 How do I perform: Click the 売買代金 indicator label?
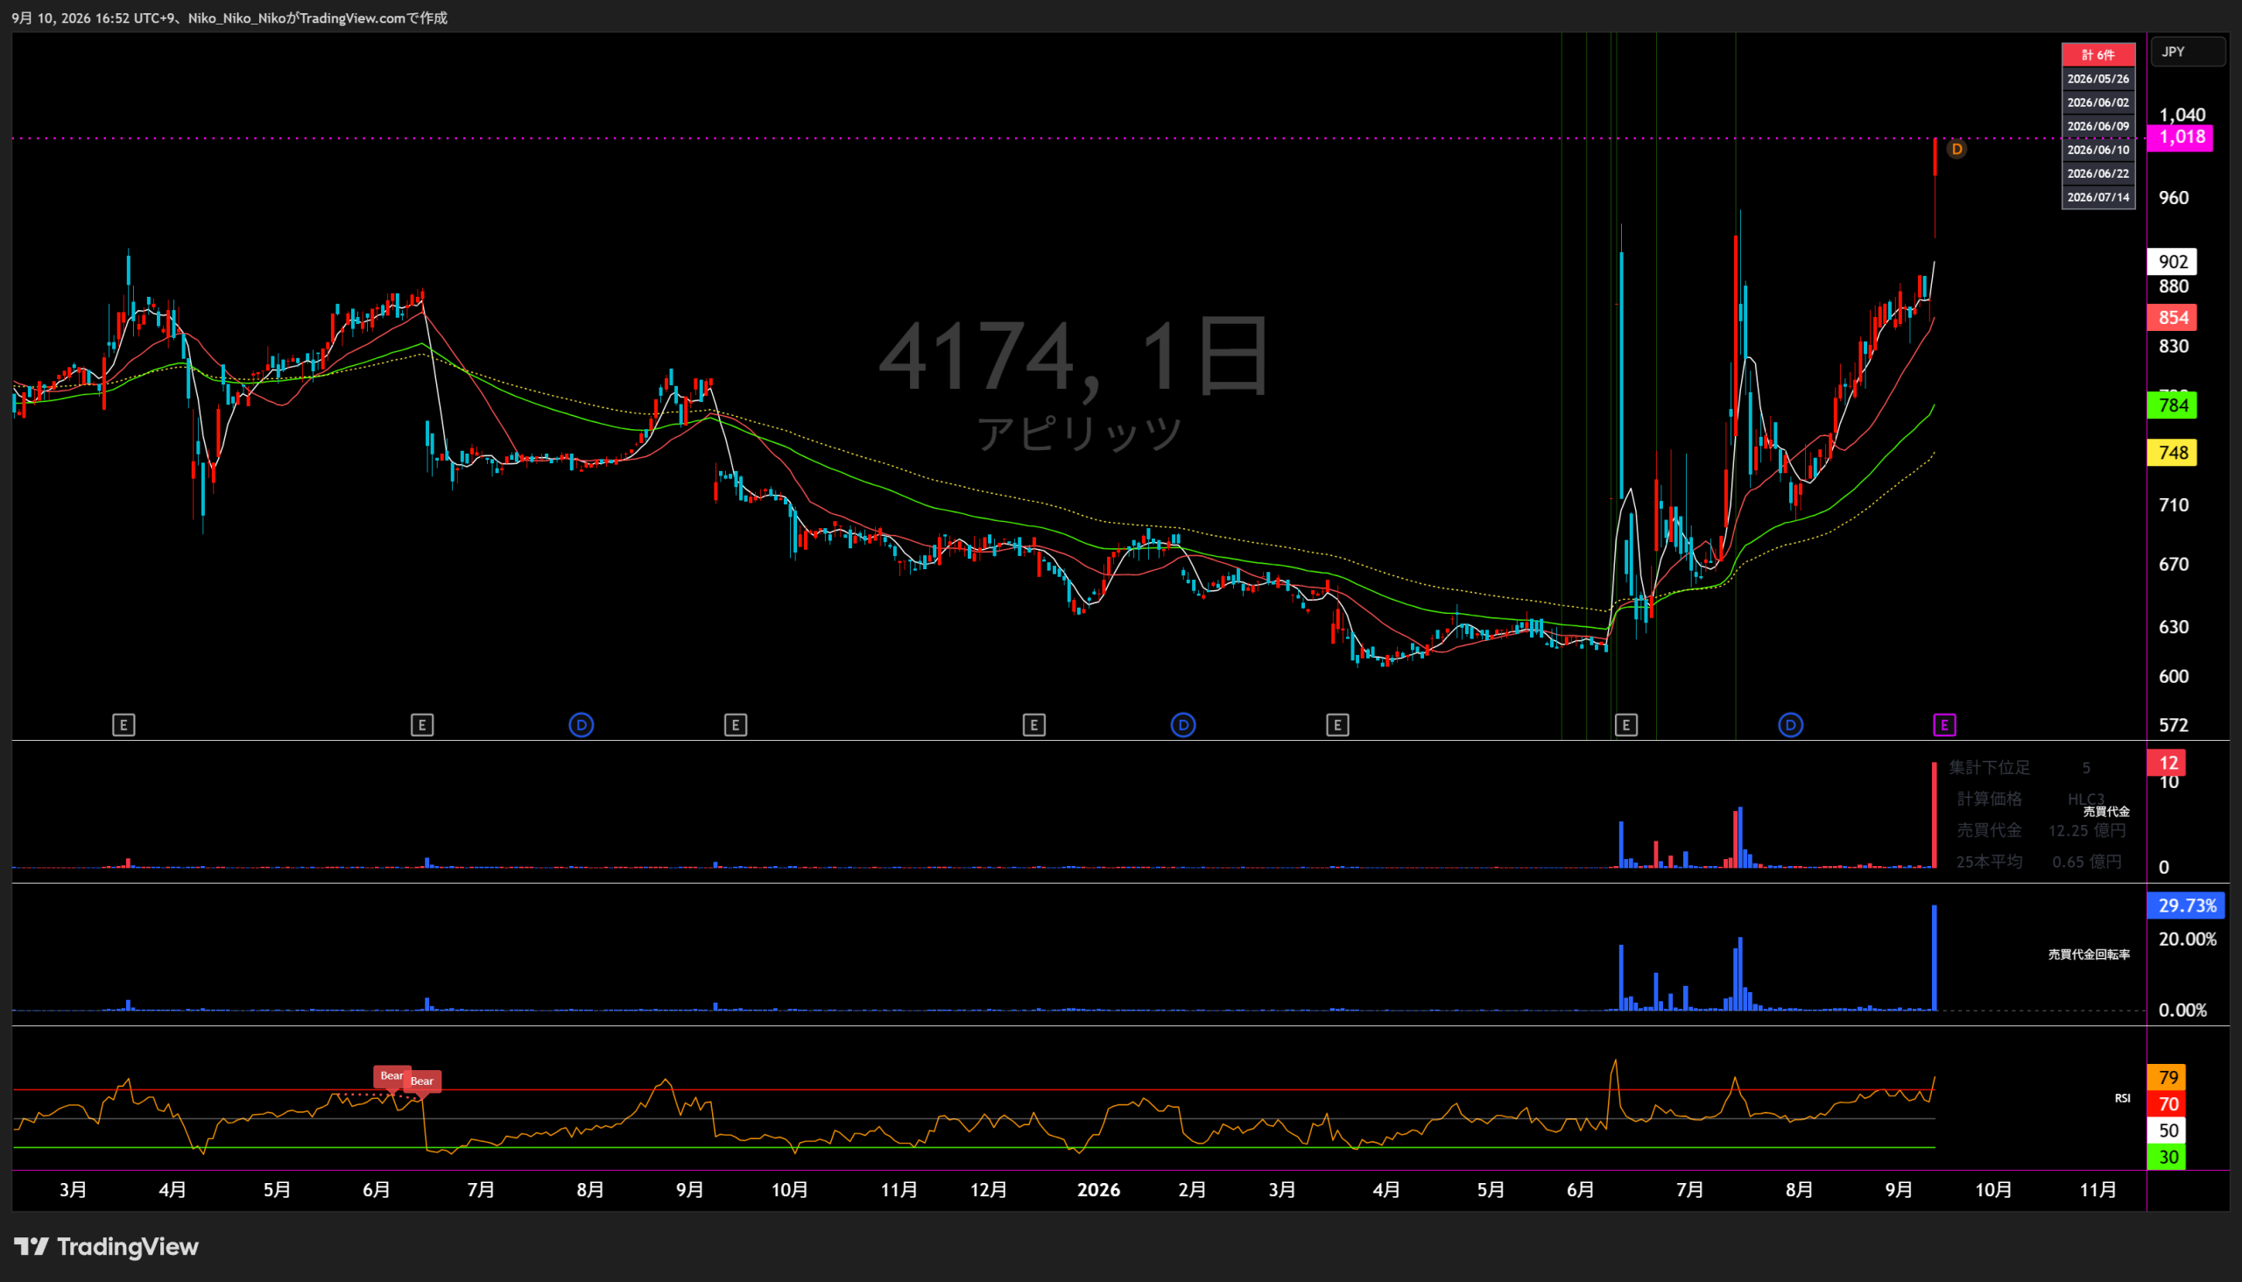point(2106,812)
